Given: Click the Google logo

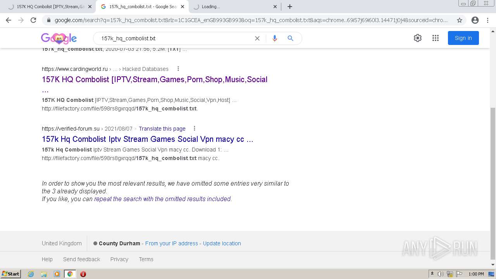Looking at the screenshot, I should [x=59, y=38].
